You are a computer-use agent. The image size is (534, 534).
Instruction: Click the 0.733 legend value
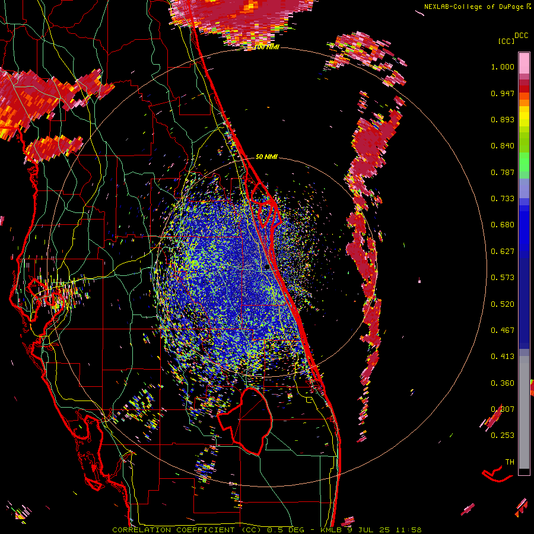tap(503, 199)
